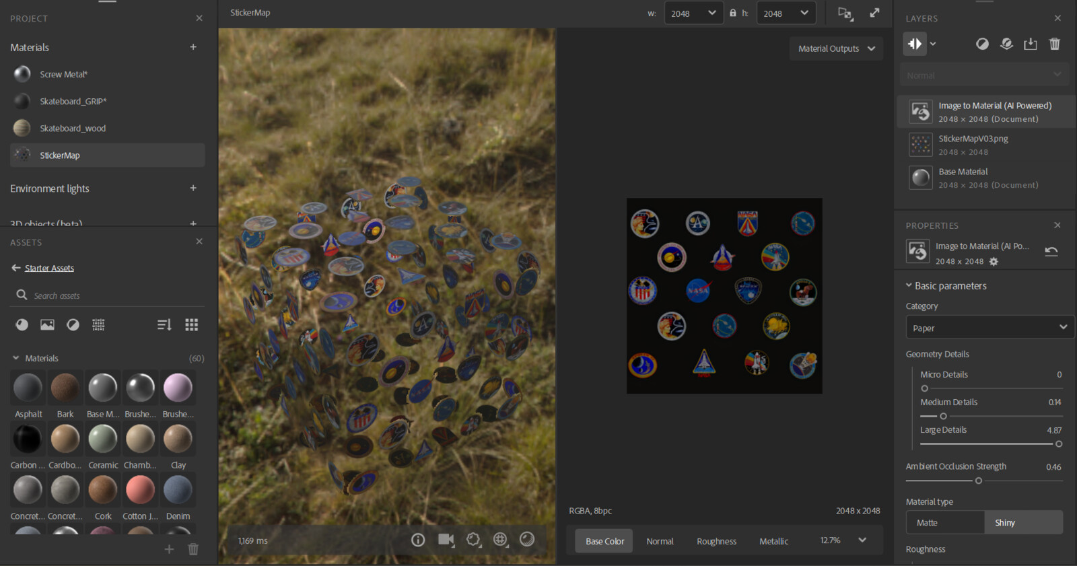Open the Category Paper dropdown
This screenshot has width=1077, height=566.
click(x=989, y=328)
